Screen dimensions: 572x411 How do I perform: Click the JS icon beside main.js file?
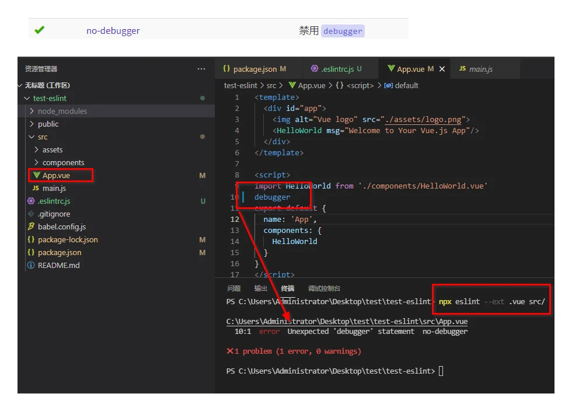36,188
